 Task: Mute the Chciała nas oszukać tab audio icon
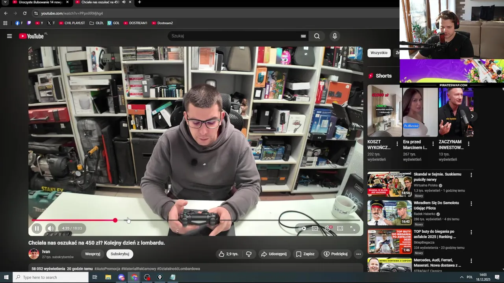(124, 2)
